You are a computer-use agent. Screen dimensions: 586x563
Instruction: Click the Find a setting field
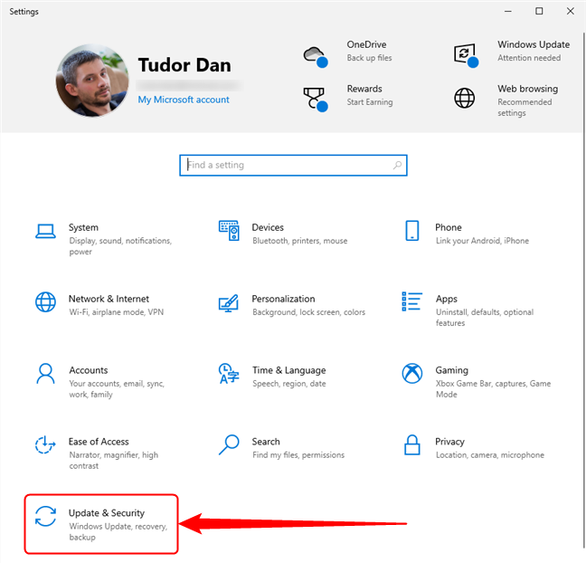(293, 165)
